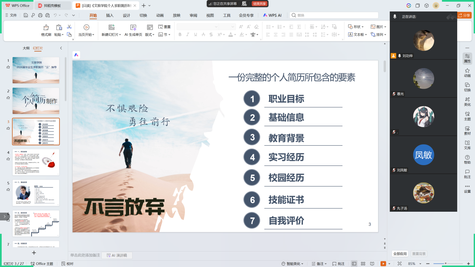Click the 全部应用 button
The image size is (475, 267).
tap(400, 254)
